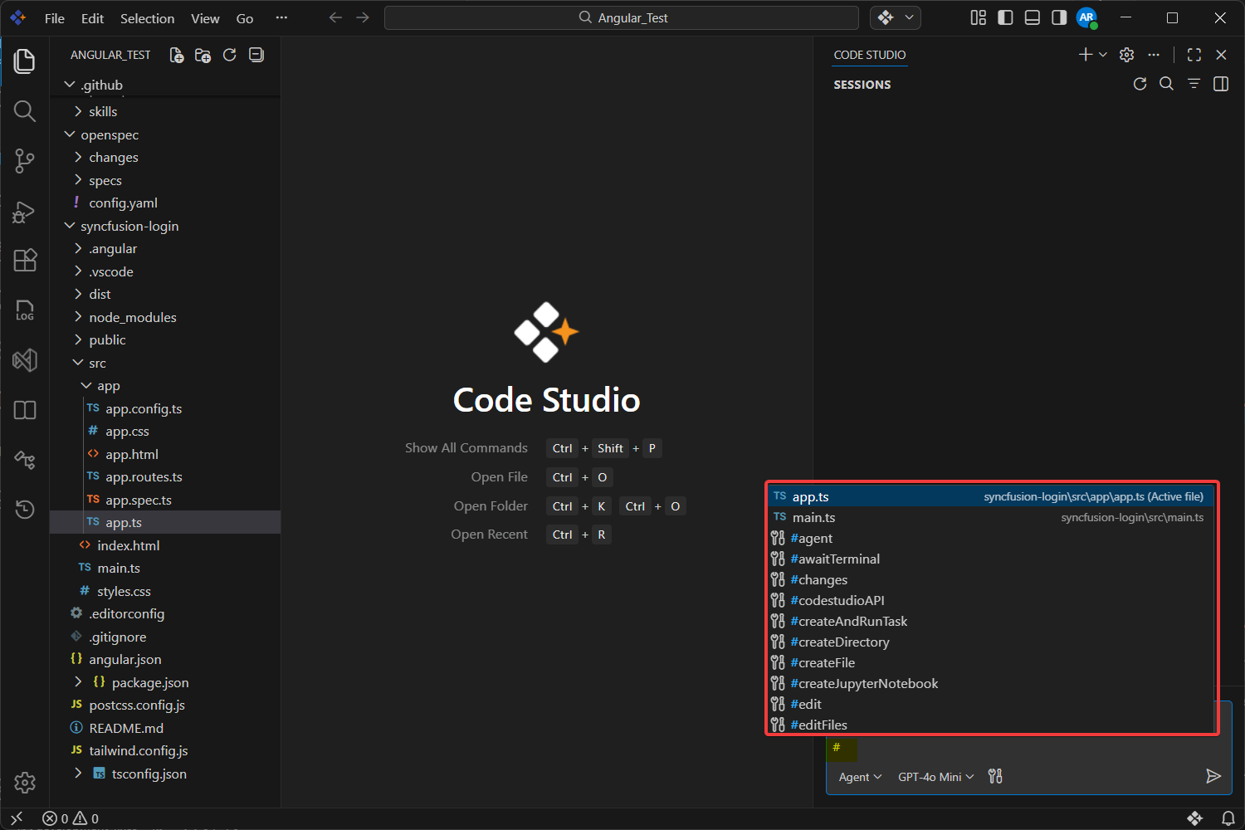Open the Log panel icon in activity bar

[24, 310]
